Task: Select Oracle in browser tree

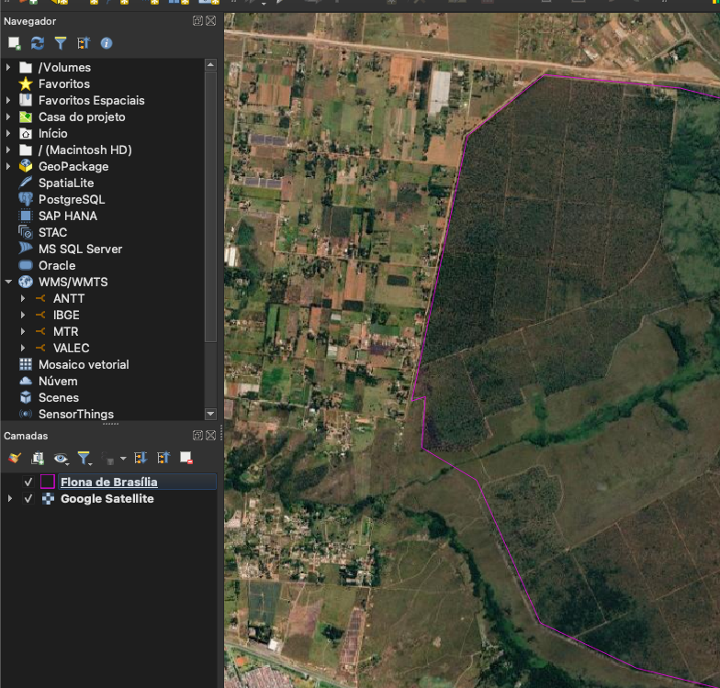Action: tap(57, 266)
